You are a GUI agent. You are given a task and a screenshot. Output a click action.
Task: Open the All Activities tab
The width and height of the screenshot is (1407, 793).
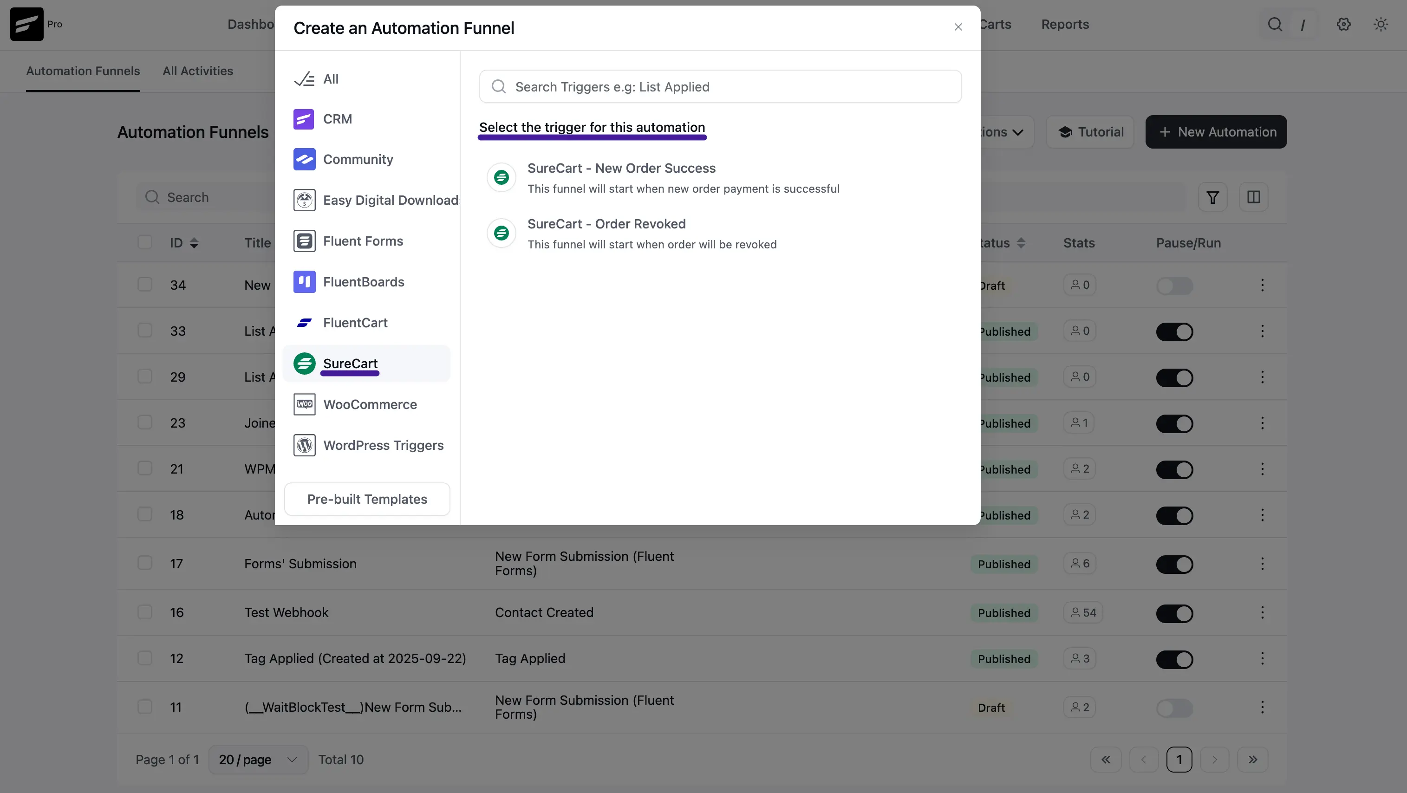(x=198, y=71)
